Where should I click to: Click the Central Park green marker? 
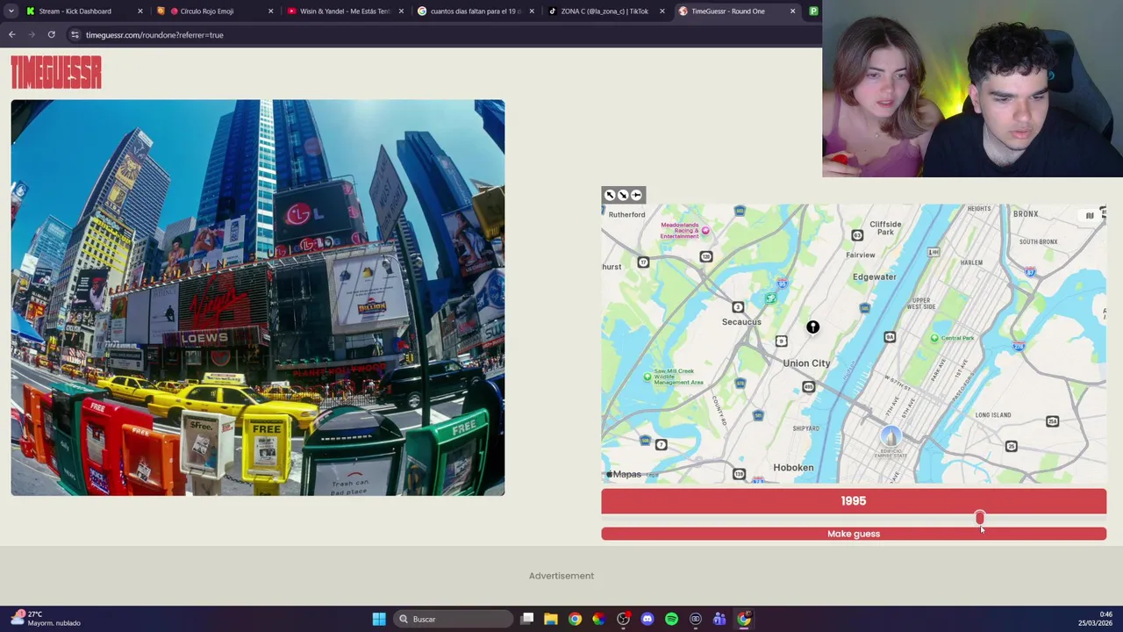tap(934, 338)
